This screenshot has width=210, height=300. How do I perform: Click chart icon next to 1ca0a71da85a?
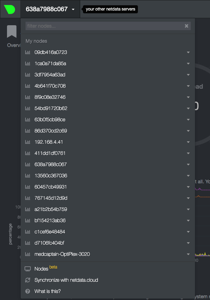tap(28, 63)
